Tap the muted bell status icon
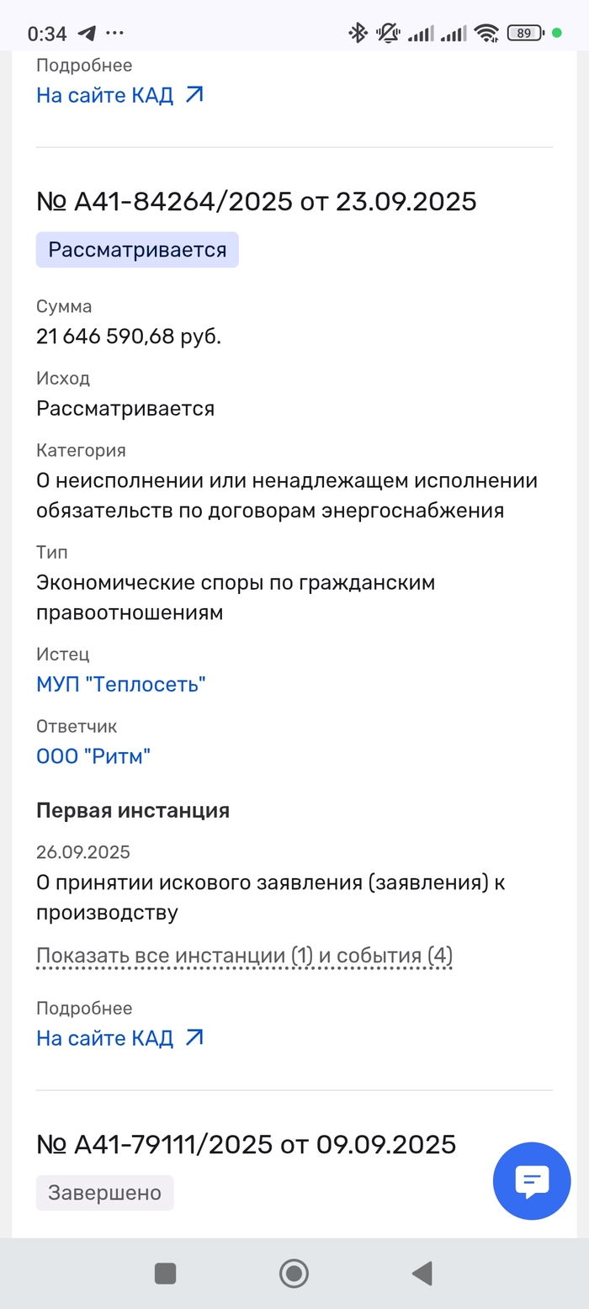 tap(388, 34)
